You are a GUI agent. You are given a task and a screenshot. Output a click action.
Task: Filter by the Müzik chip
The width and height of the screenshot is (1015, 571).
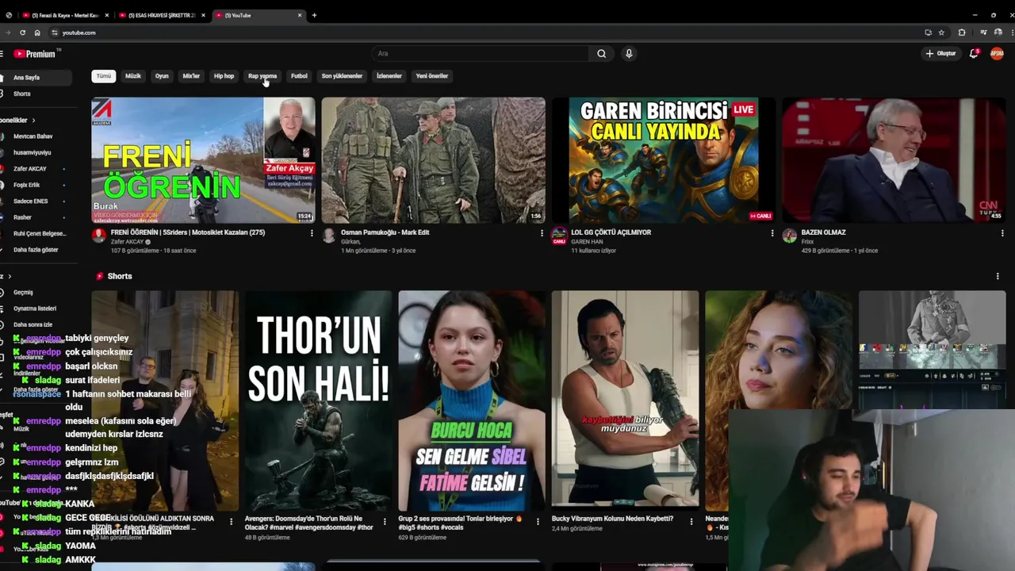pos(133,76)
